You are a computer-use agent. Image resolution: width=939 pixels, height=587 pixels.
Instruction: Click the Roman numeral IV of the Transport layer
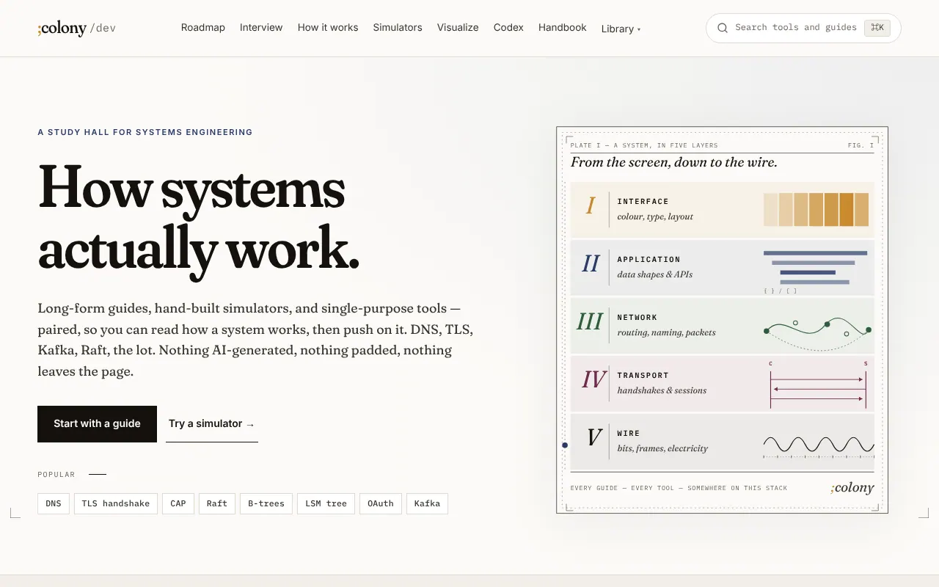593,379
